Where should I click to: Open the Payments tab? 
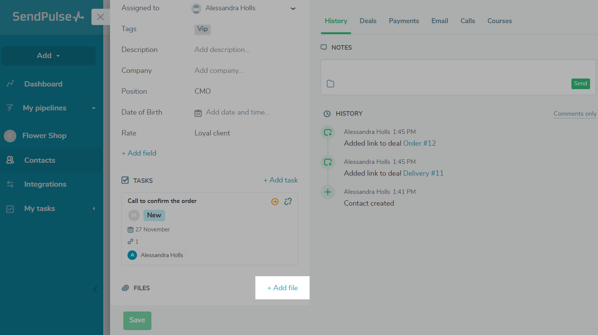point(404,21)
